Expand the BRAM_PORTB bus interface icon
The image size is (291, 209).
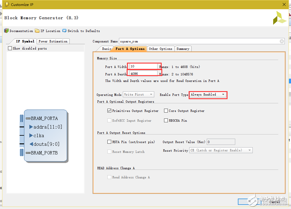coord(28,153)
